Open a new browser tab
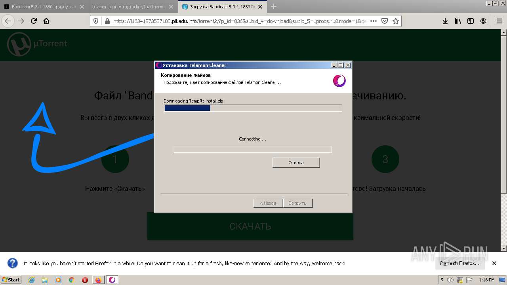The height and width of the screenshot is (285, 507). click(x=273, y=6)
